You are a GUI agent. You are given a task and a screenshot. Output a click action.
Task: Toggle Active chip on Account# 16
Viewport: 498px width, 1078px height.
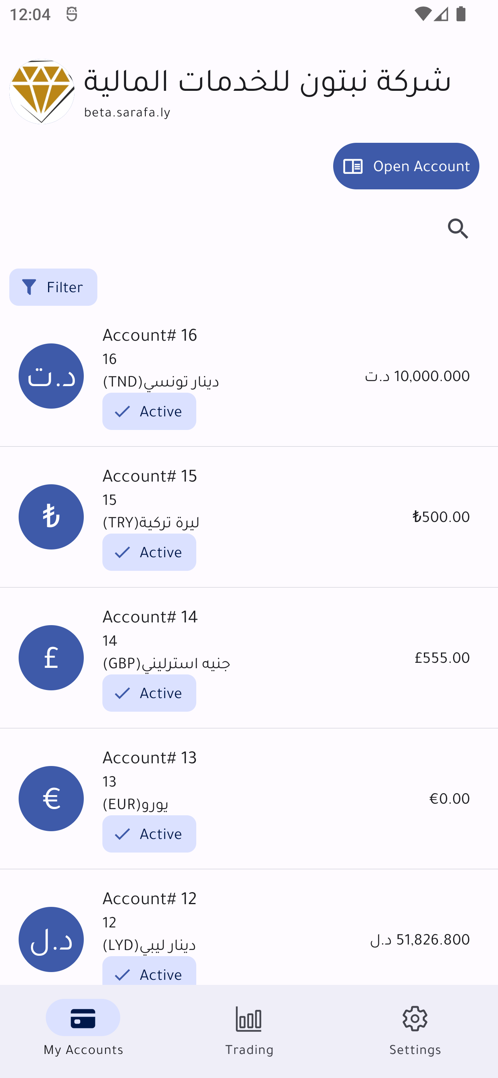149,411
